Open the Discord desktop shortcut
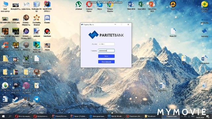The height and width of the screenshot is (119, 212). pyautogui.click(x=47, y=19)
